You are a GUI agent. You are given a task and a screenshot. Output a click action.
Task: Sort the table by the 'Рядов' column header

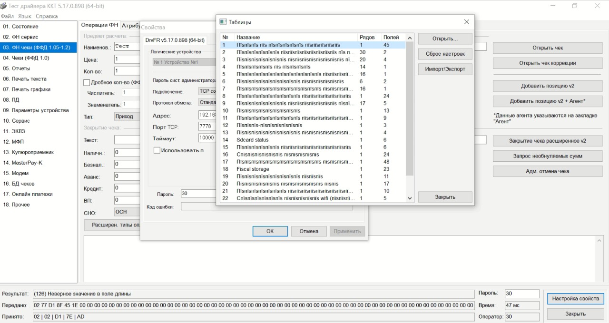(x=367, y=37)
